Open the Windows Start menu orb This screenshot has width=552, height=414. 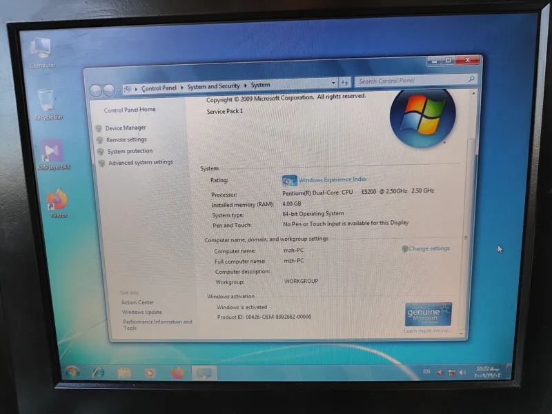click(72, 371)
